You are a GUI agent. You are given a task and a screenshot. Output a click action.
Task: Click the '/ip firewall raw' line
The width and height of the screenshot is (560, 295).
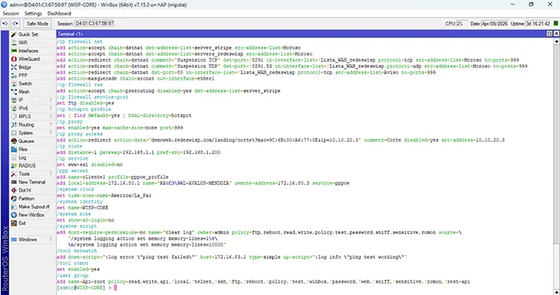pyautogui.click(x=79, y=85)
